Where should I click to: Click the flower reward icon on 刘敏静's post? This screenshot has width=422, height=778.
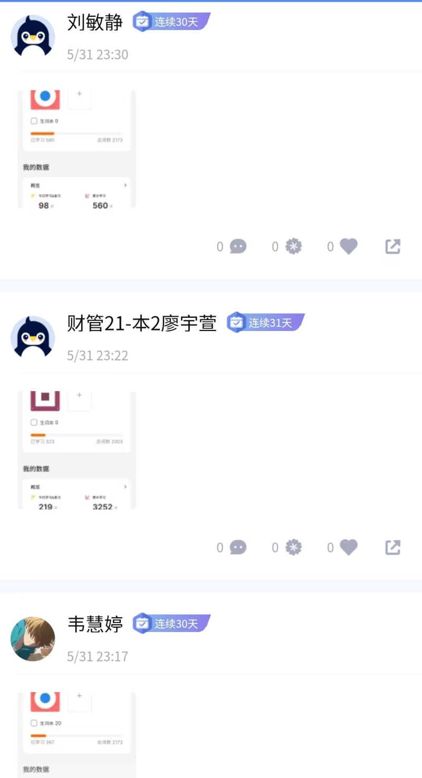pyautogui.click(x=293, y=246)
